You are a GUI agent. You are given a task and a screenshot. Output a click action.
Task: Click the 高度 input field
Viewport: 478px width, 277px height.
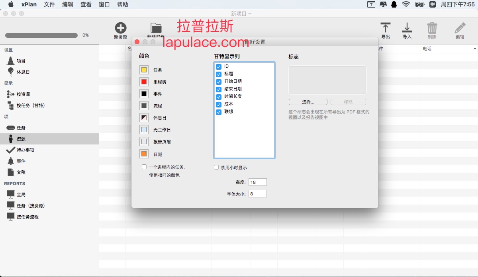point(257,182)
